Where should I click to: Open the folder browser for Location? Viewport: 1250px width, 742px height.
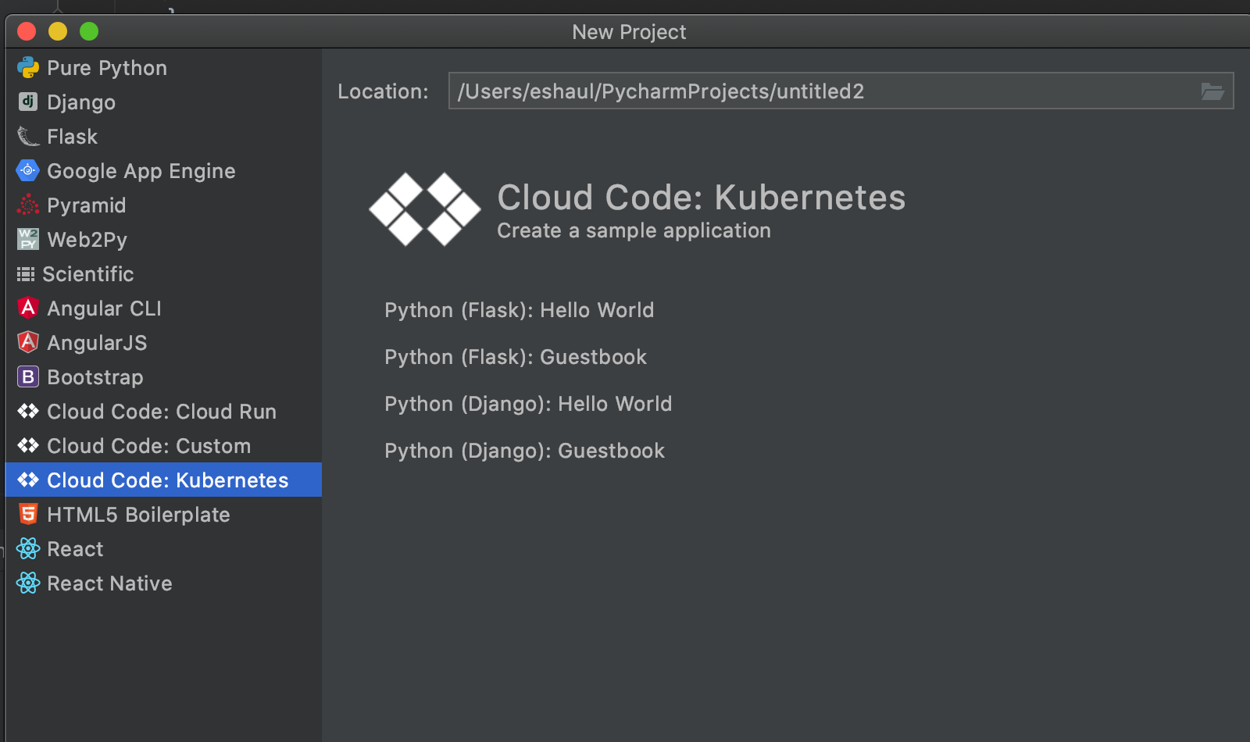tap(1212, 91)
